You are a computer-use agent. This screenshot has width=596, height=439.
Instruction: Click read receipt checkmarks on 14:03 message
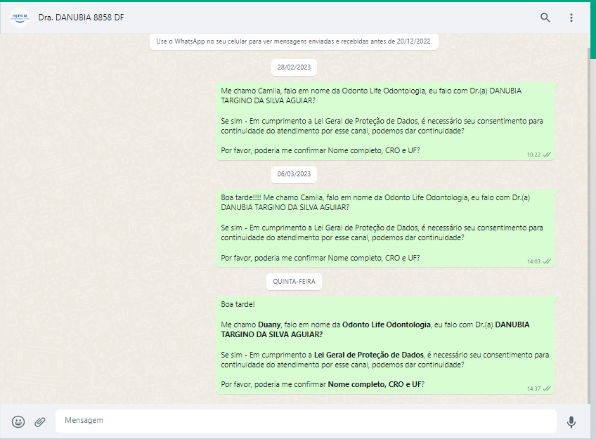[x=547, y=261]
